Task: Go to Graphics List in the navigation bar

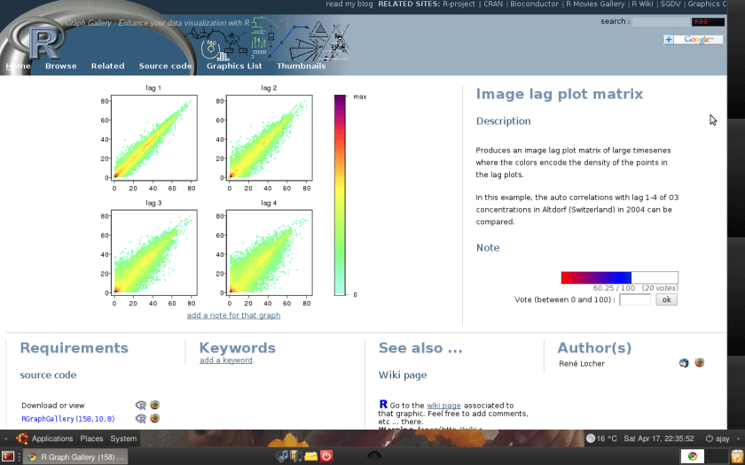Action: coord(234,66)
